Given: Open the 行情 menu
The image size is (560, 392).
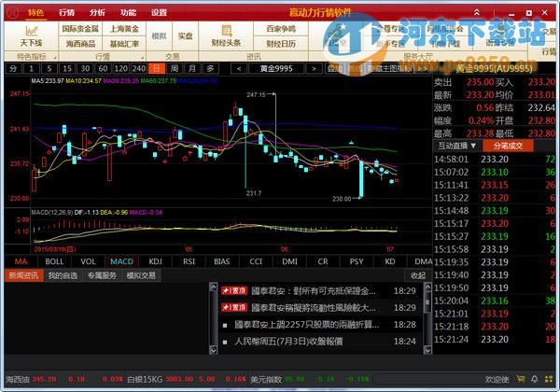Looking at the screenshot, I should point(67,13).
